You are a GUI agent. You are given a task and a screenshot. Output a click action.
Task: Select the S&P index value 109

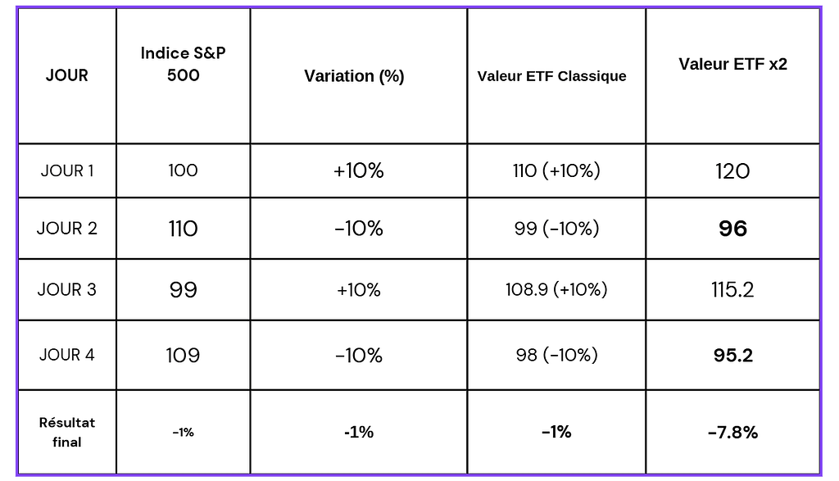point(183,355)
